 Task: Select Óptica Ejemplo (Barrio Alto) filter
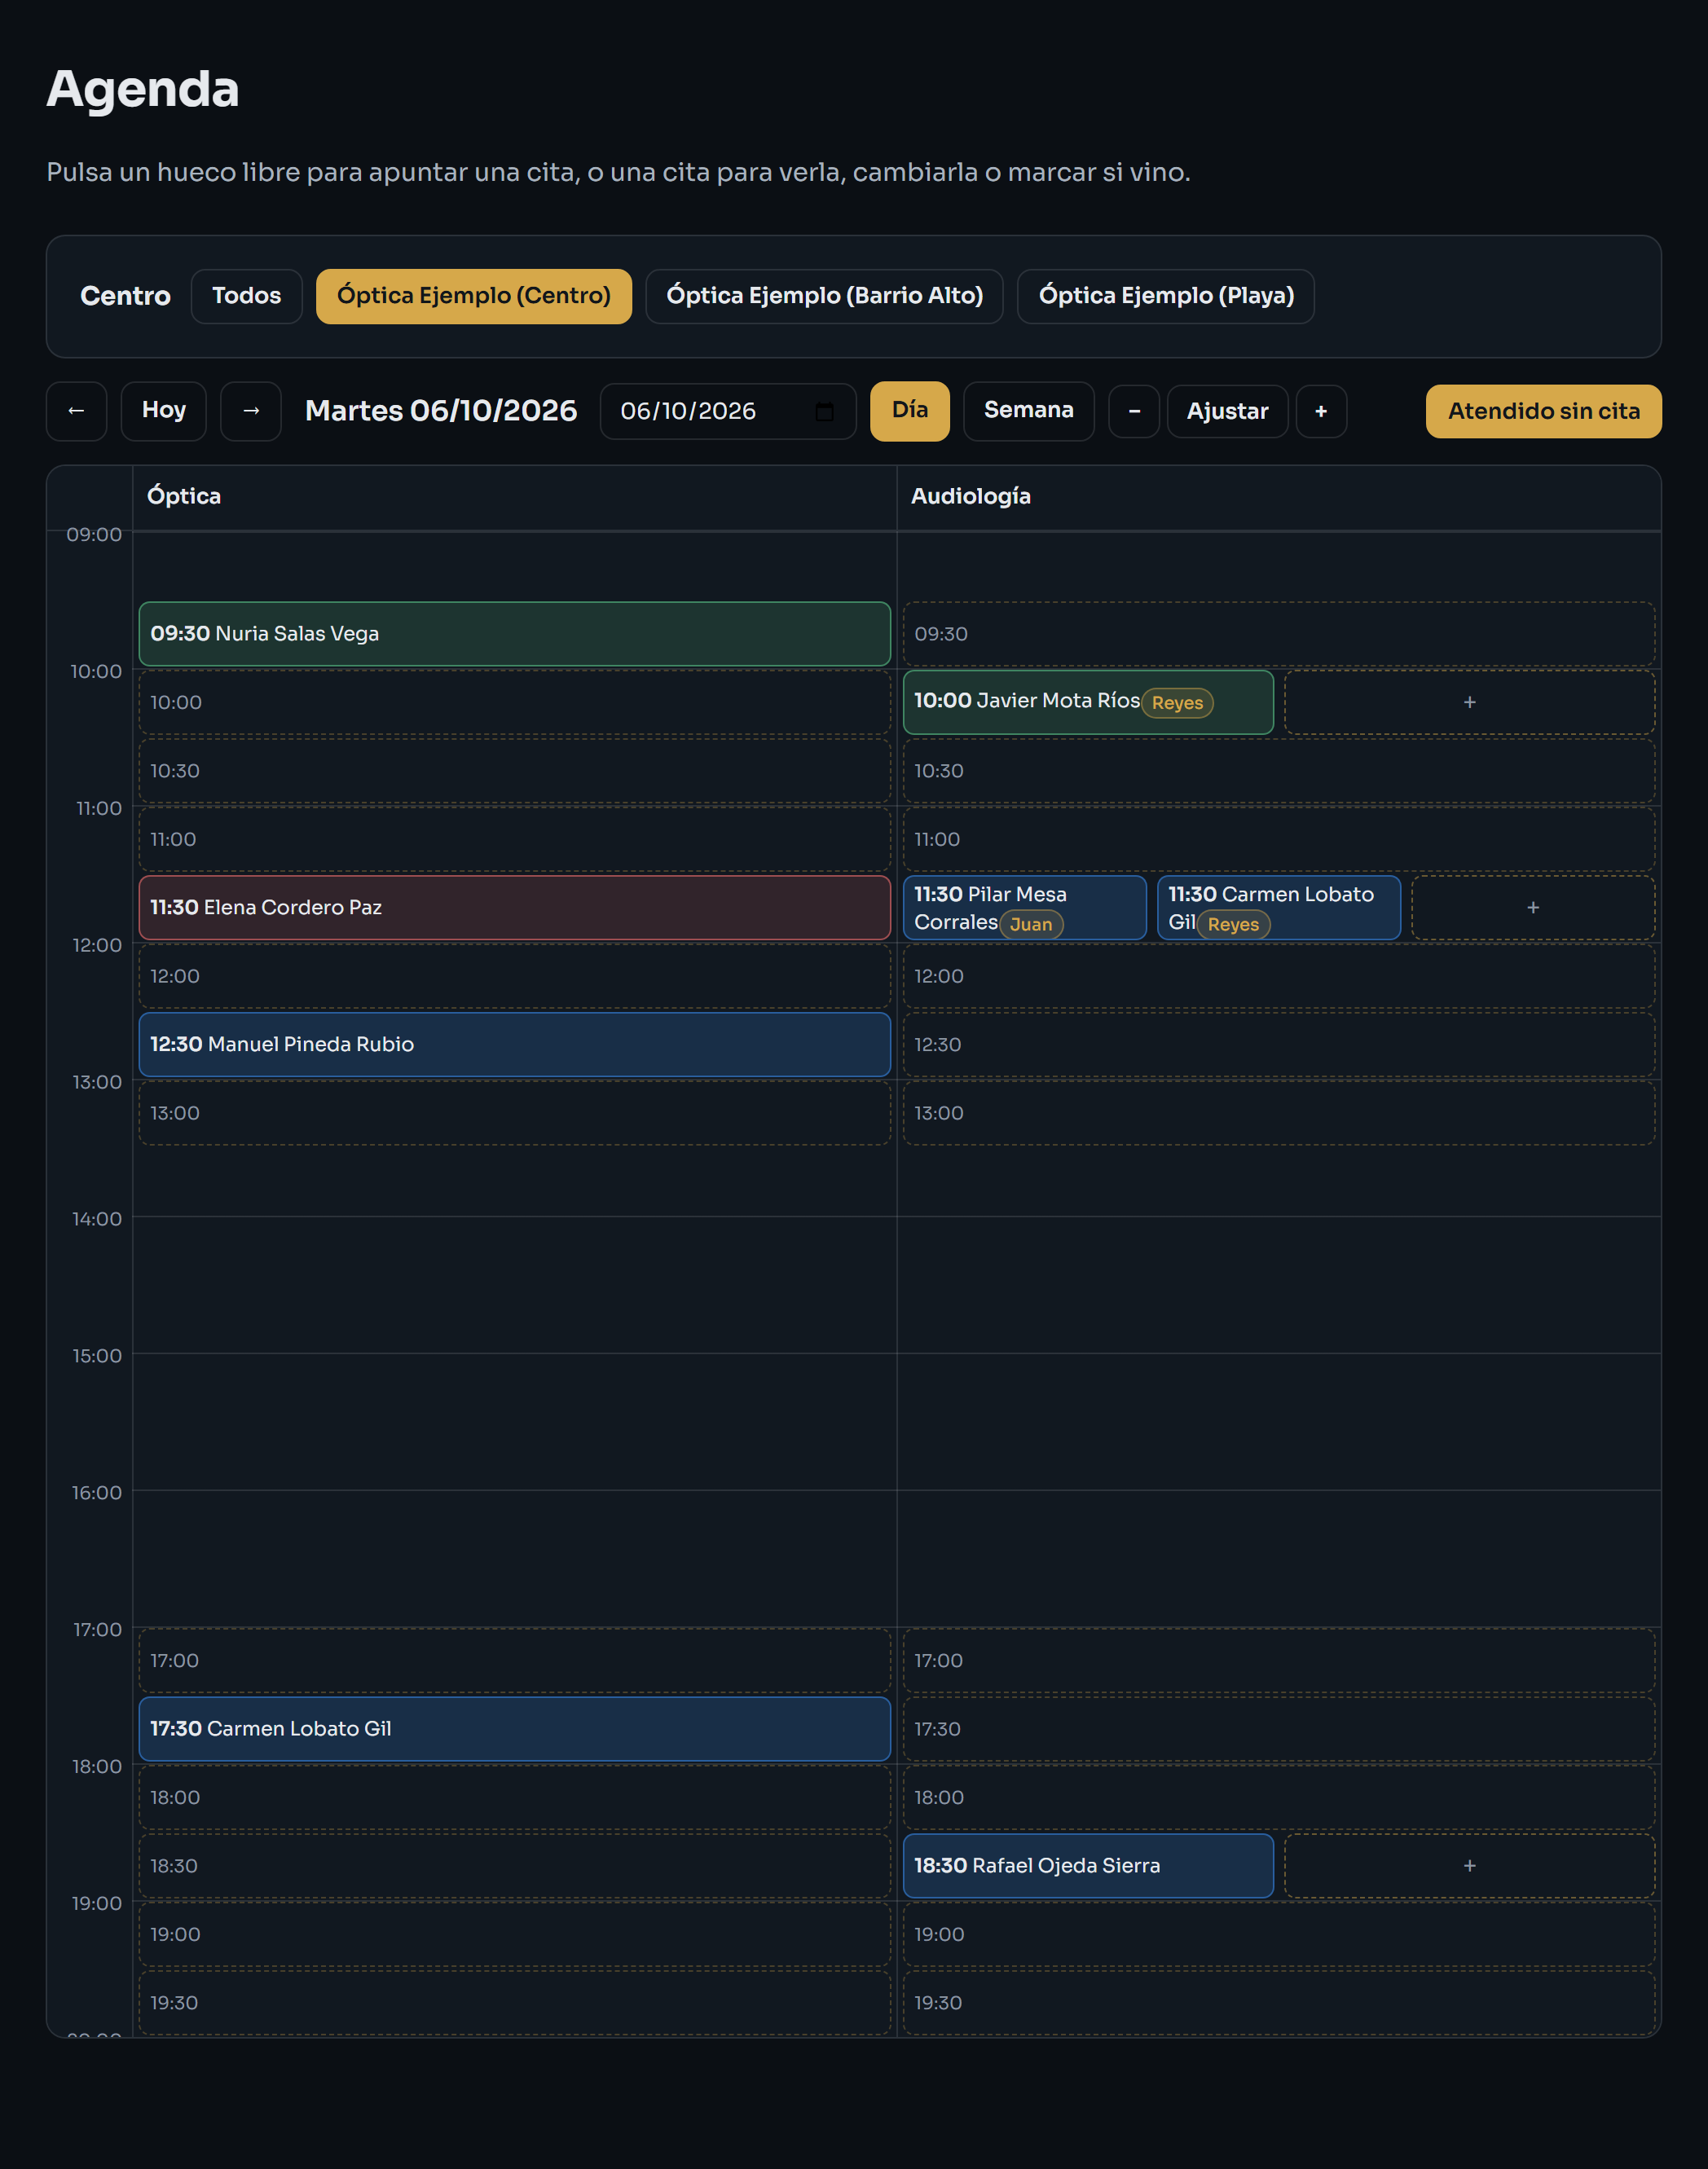[x=824, y=296]
